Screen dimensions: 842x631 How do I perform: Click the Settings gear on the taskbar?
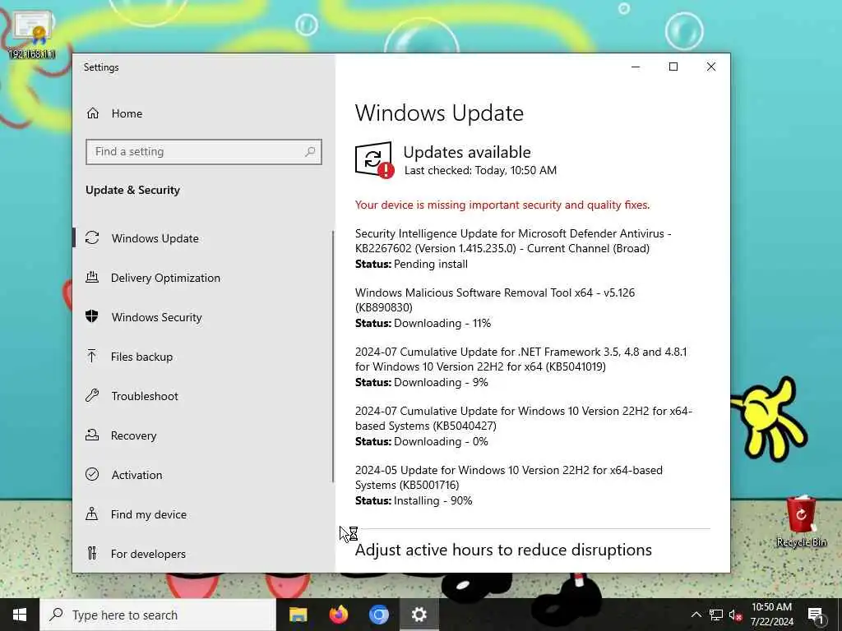(419, 615)
